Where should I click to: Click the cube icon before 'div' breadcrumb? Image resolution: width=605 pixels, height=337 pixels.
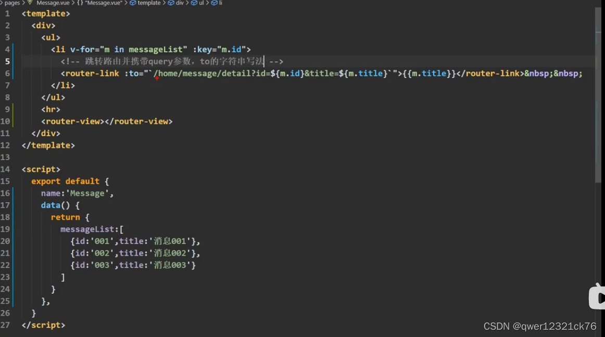(171, 3)
